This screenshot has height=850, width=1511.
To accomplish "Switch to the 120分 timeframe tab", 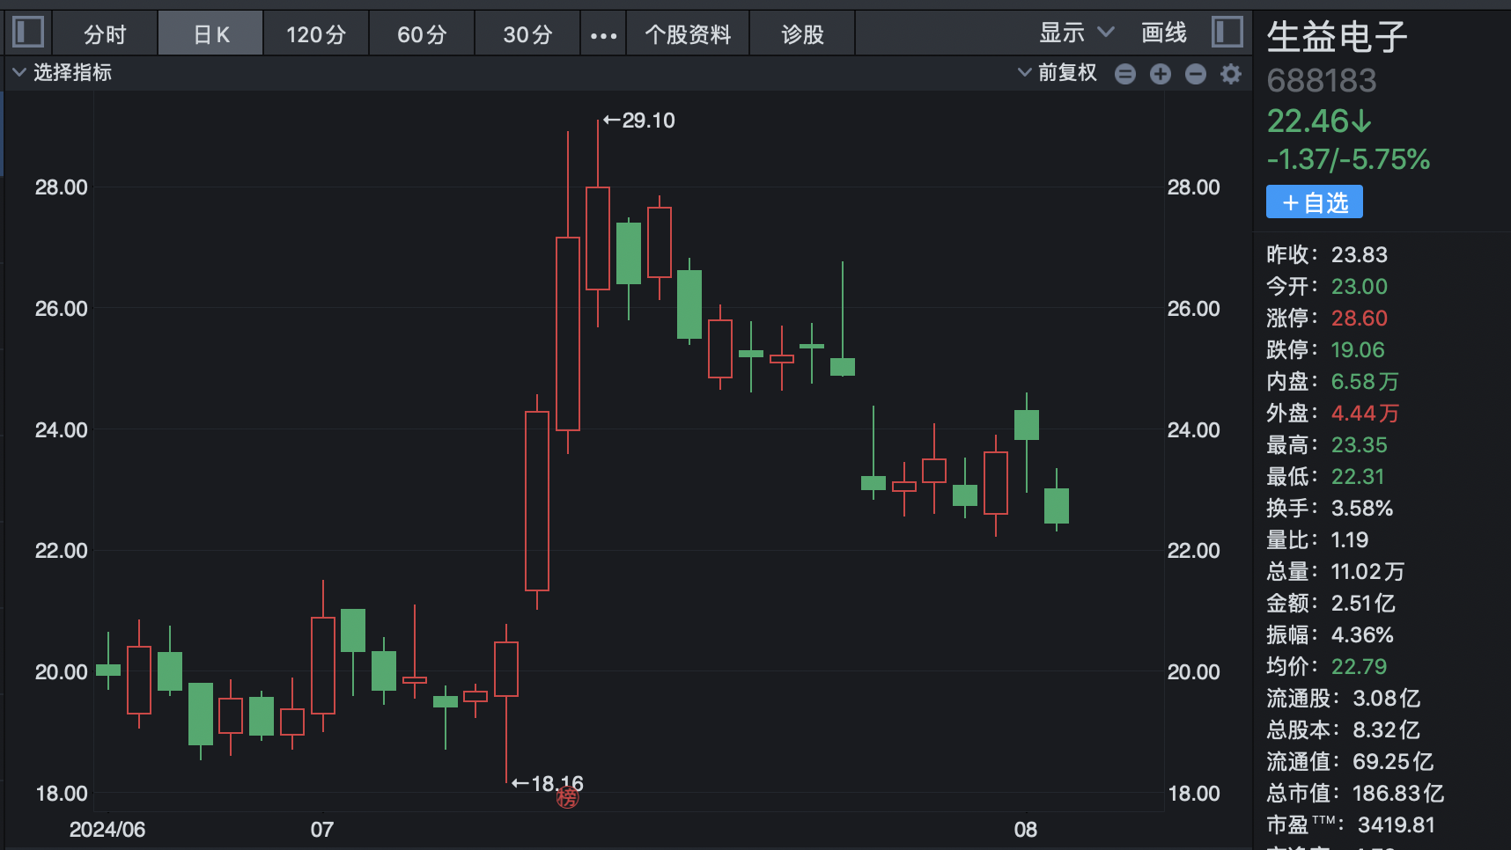I will [315, 34].
